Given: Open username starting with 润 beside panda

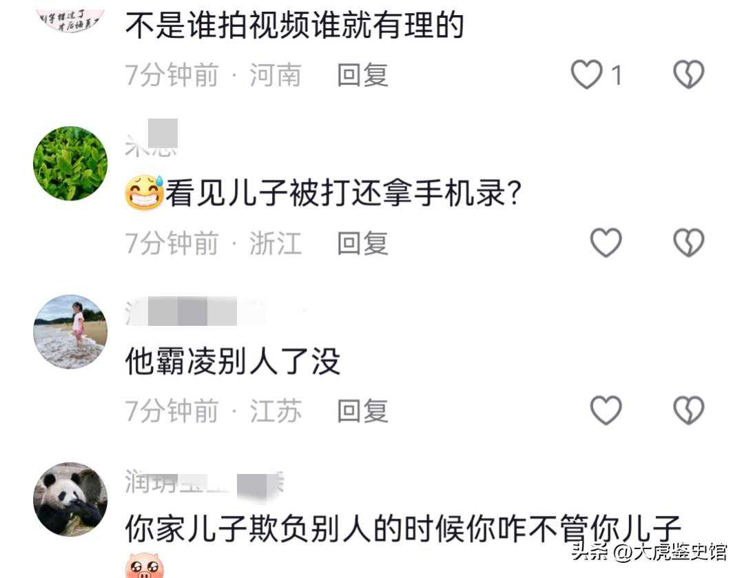Looking at the screenshot, I should point(205,484).
